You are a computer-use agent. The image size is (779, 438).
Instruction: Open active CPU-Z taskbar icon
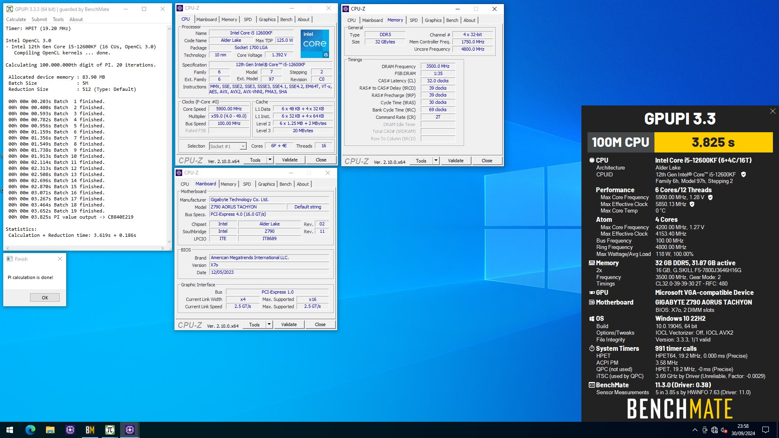[x=130, y=430]
